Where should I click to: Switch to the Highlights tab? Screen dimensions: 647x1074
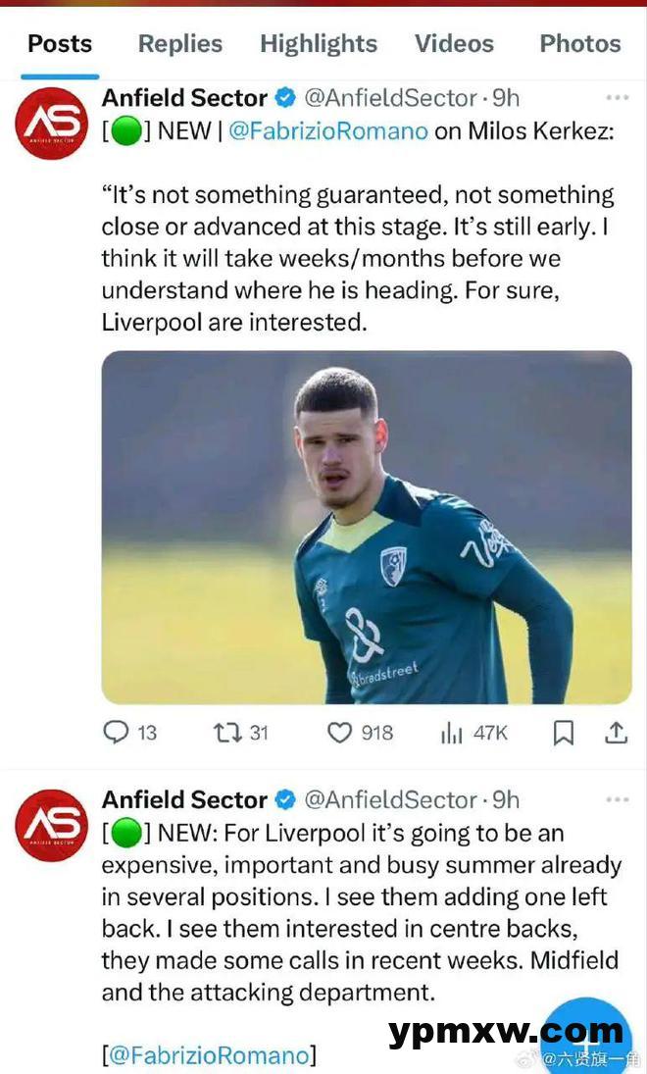pyautogui.click(x=319, y=44)
